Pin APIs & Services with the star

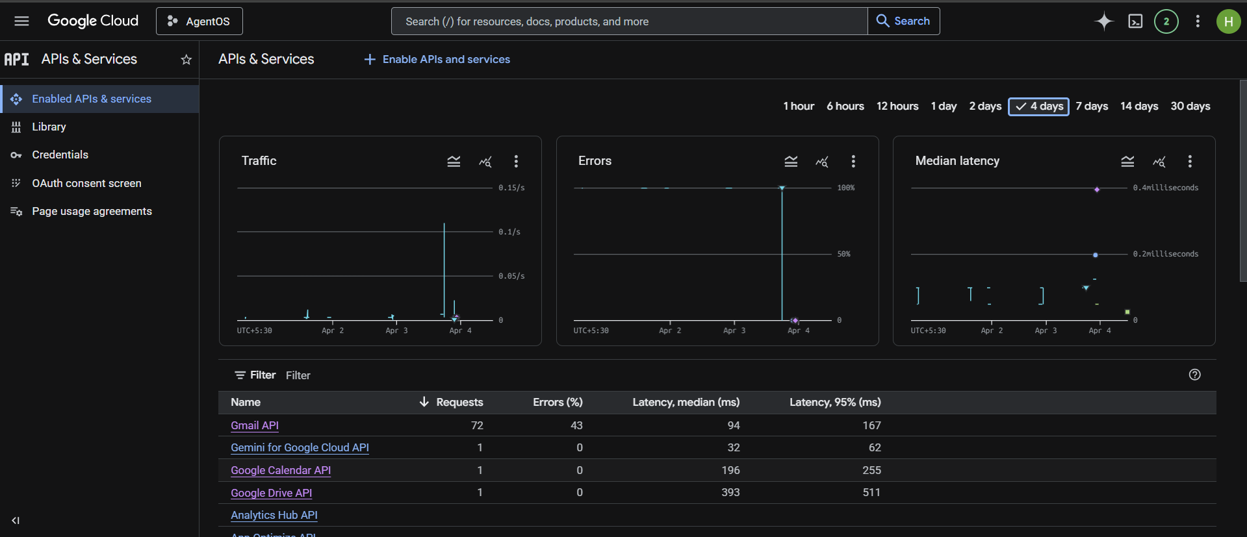tap(186, 60)
